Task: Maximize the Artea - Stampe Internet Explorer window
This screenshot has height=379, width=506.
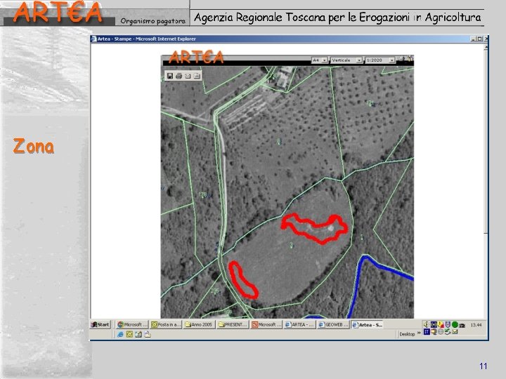Action: (x=479, y=39)
